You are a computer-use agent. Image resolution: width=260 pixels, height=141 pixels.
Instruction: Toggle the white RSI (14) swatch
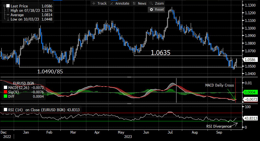click(x=5, y=110)
